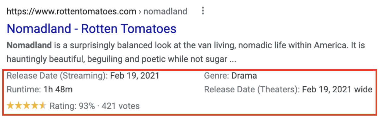Click the Runtime label text
The height and width of the screenshot is (120, 391).
click(24, 90)
